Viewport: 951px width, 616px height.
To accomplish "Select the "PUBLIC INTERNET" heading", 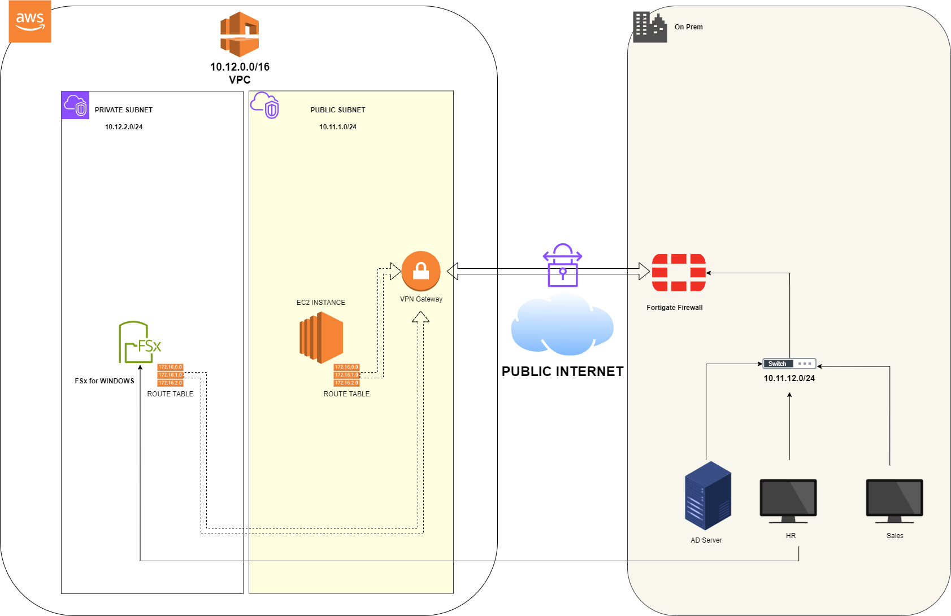I will coord(563,372).
